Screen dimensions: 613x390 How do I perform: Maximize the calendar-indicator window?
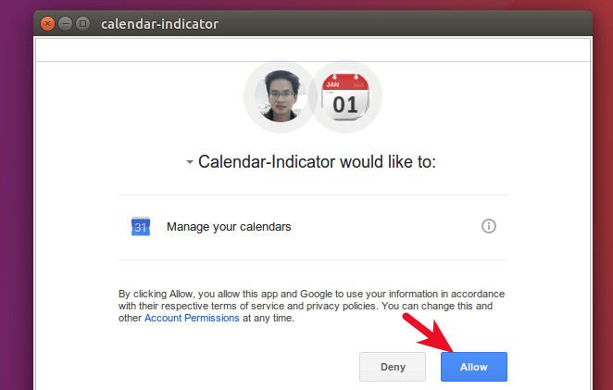[83, 23]
